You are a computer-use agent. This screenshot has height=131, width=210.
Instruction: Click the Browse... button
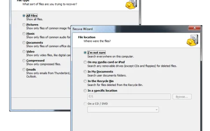pyautogui.click(x=182, y=96)
